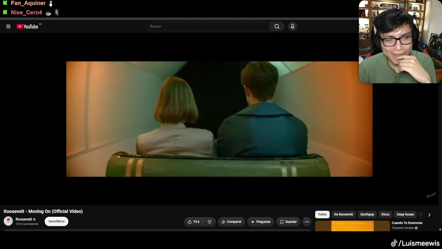Subscribe with the Suscribirse button
This screenshot has width=442, height=249.
pos(56,221)
